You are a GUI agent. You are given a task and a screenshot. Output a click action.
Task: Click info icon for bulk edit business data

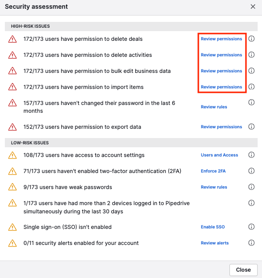point(251,71)
